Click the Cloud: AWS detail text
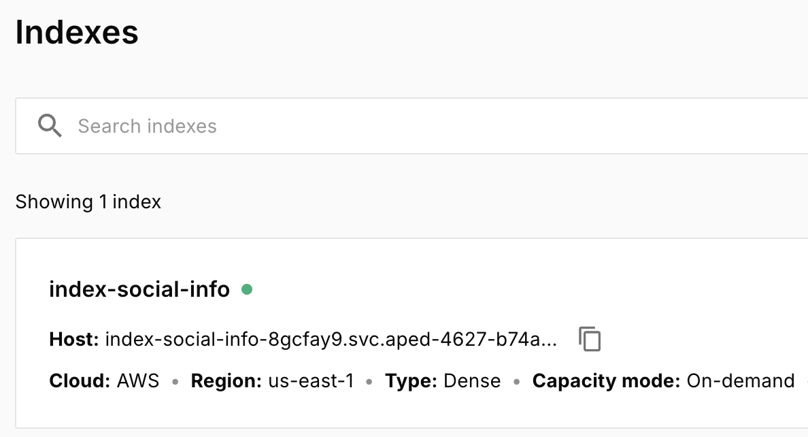The width and height of the screenshot is (808, 437). coord(103,381)
